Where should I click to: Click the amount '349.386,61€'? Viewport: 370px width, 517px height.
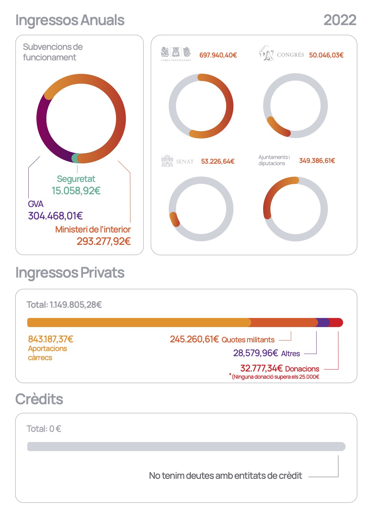tap(317, 160)
